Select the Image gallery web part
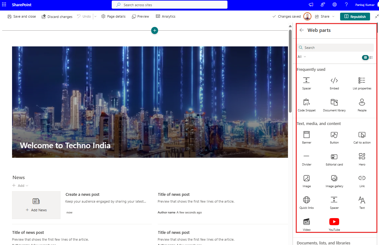The width and height of the screenshot is (379, 245). pyautogui.click(x=334, y=181)
